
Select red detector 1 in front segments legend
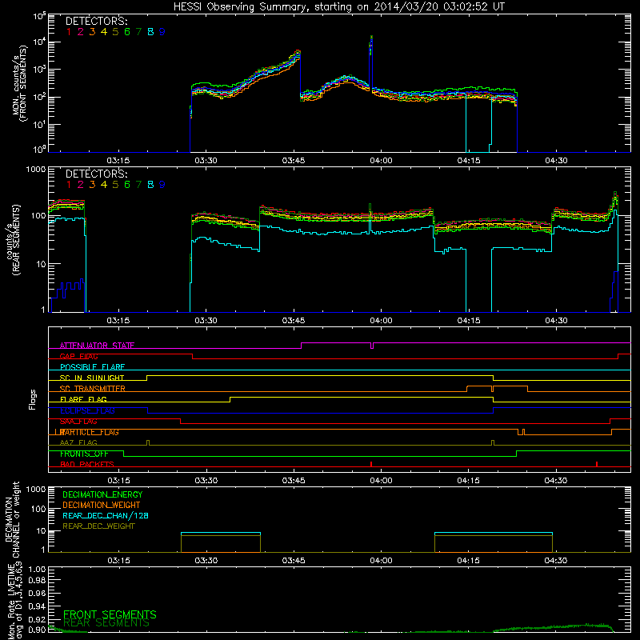click(x=69, y=32)
